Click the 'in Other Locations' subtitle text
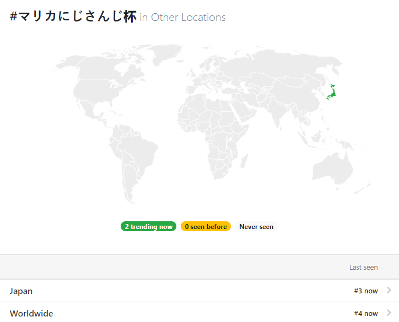 click(182, 17)
